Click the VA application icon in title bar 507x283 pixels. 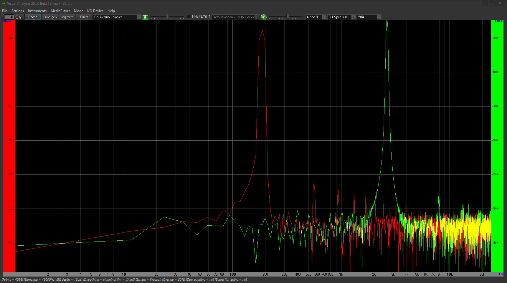click(4, 4)
